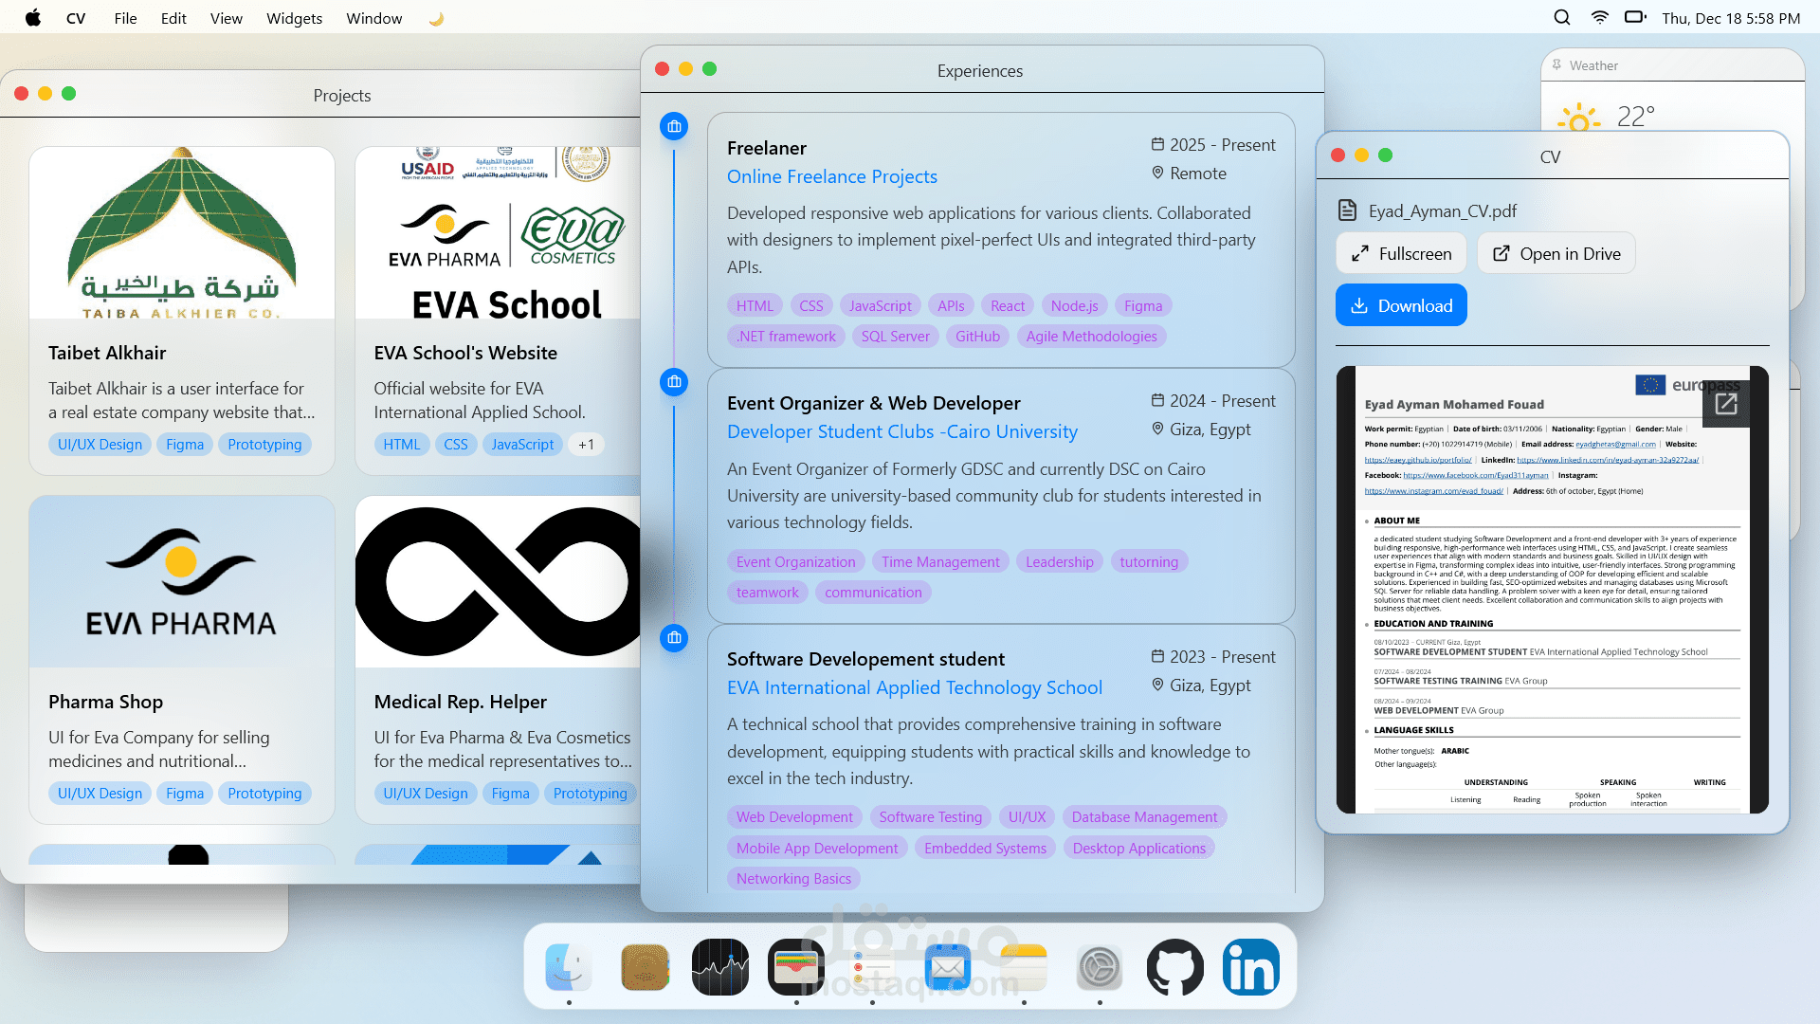Screen dimensions: 1820x1024
Task: Click the Spotlight search icon in menu bar
Action: (1562, 18)
